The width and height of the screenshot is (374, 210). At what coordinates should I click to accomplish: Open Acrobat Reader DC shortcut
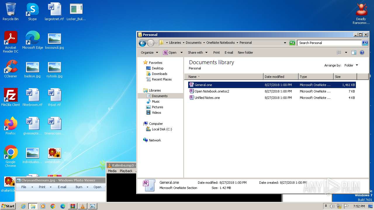pyautogui.click(x=11, y=42)
